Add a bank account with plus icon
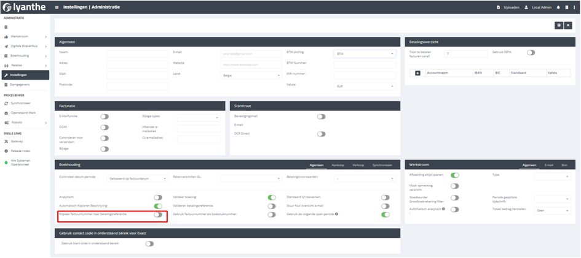 coord(417,73)
